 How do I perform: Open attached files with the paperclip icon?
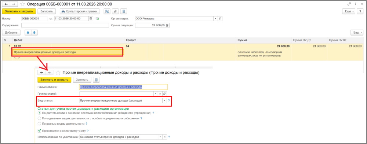point(115,11)
